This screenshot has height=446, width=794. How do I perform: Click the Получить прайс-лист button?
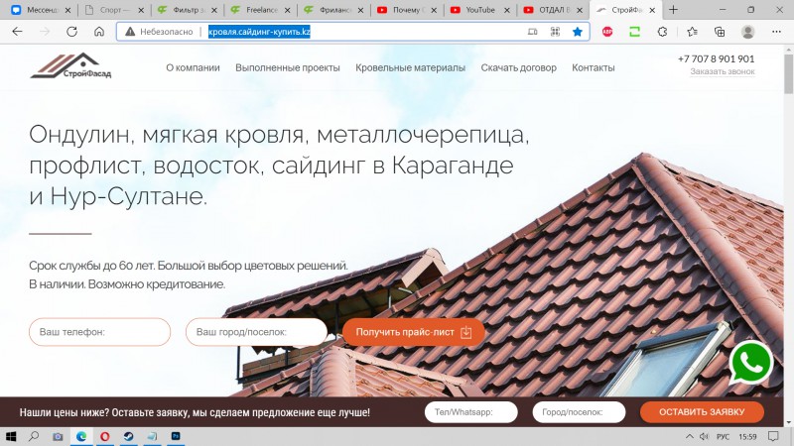(x=414, y=332)
